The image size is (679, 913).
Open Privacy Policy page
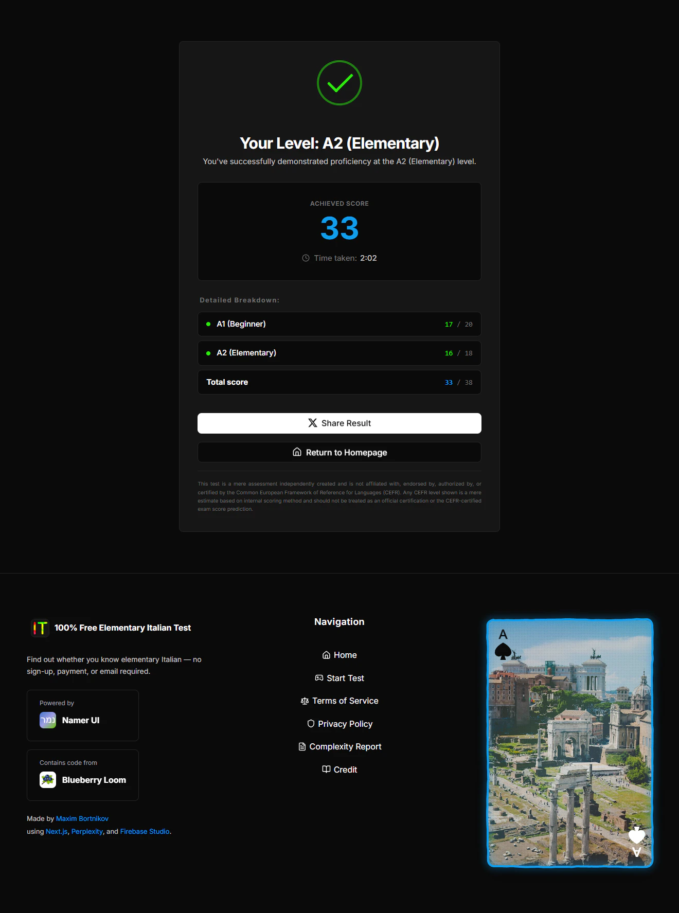(339, 724)
